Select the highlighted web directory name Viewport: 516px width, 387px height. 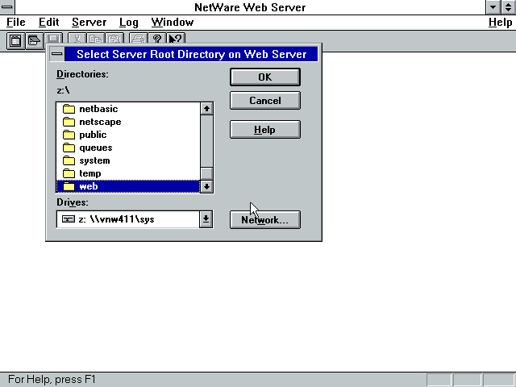(89, 186)
